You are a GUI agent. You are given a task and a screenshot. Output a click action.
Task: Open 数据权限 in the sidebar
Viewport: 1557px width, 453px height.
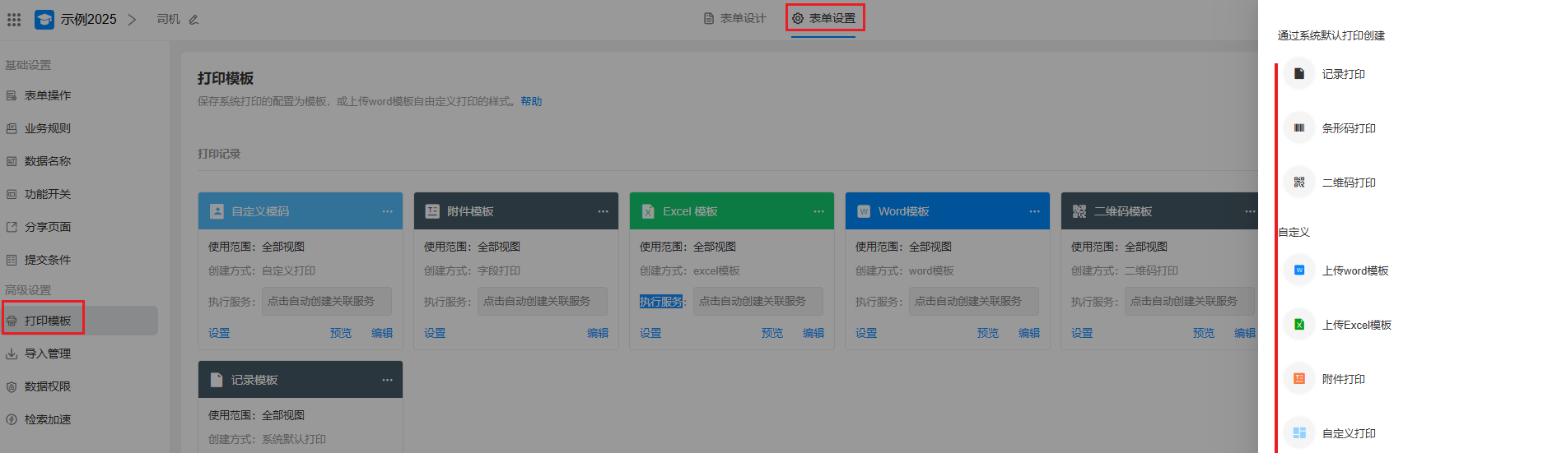click(47, 386)
